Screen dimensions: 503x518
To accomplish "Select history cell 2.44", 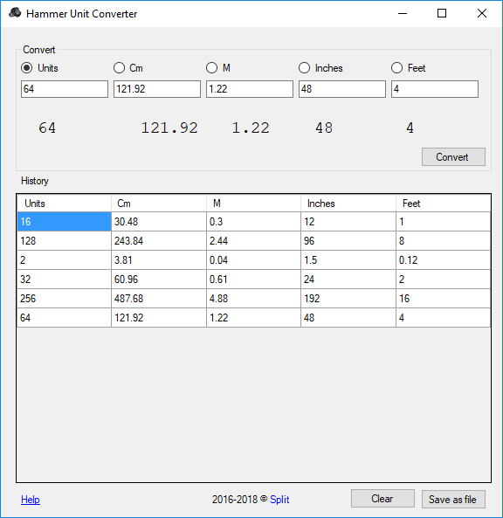I will pos(253,241).
